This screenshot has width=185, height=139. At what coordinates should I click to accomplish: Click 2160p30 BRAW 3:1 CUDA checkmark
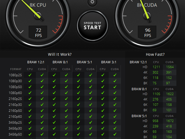pyautogui.click(x=115, y=105)
